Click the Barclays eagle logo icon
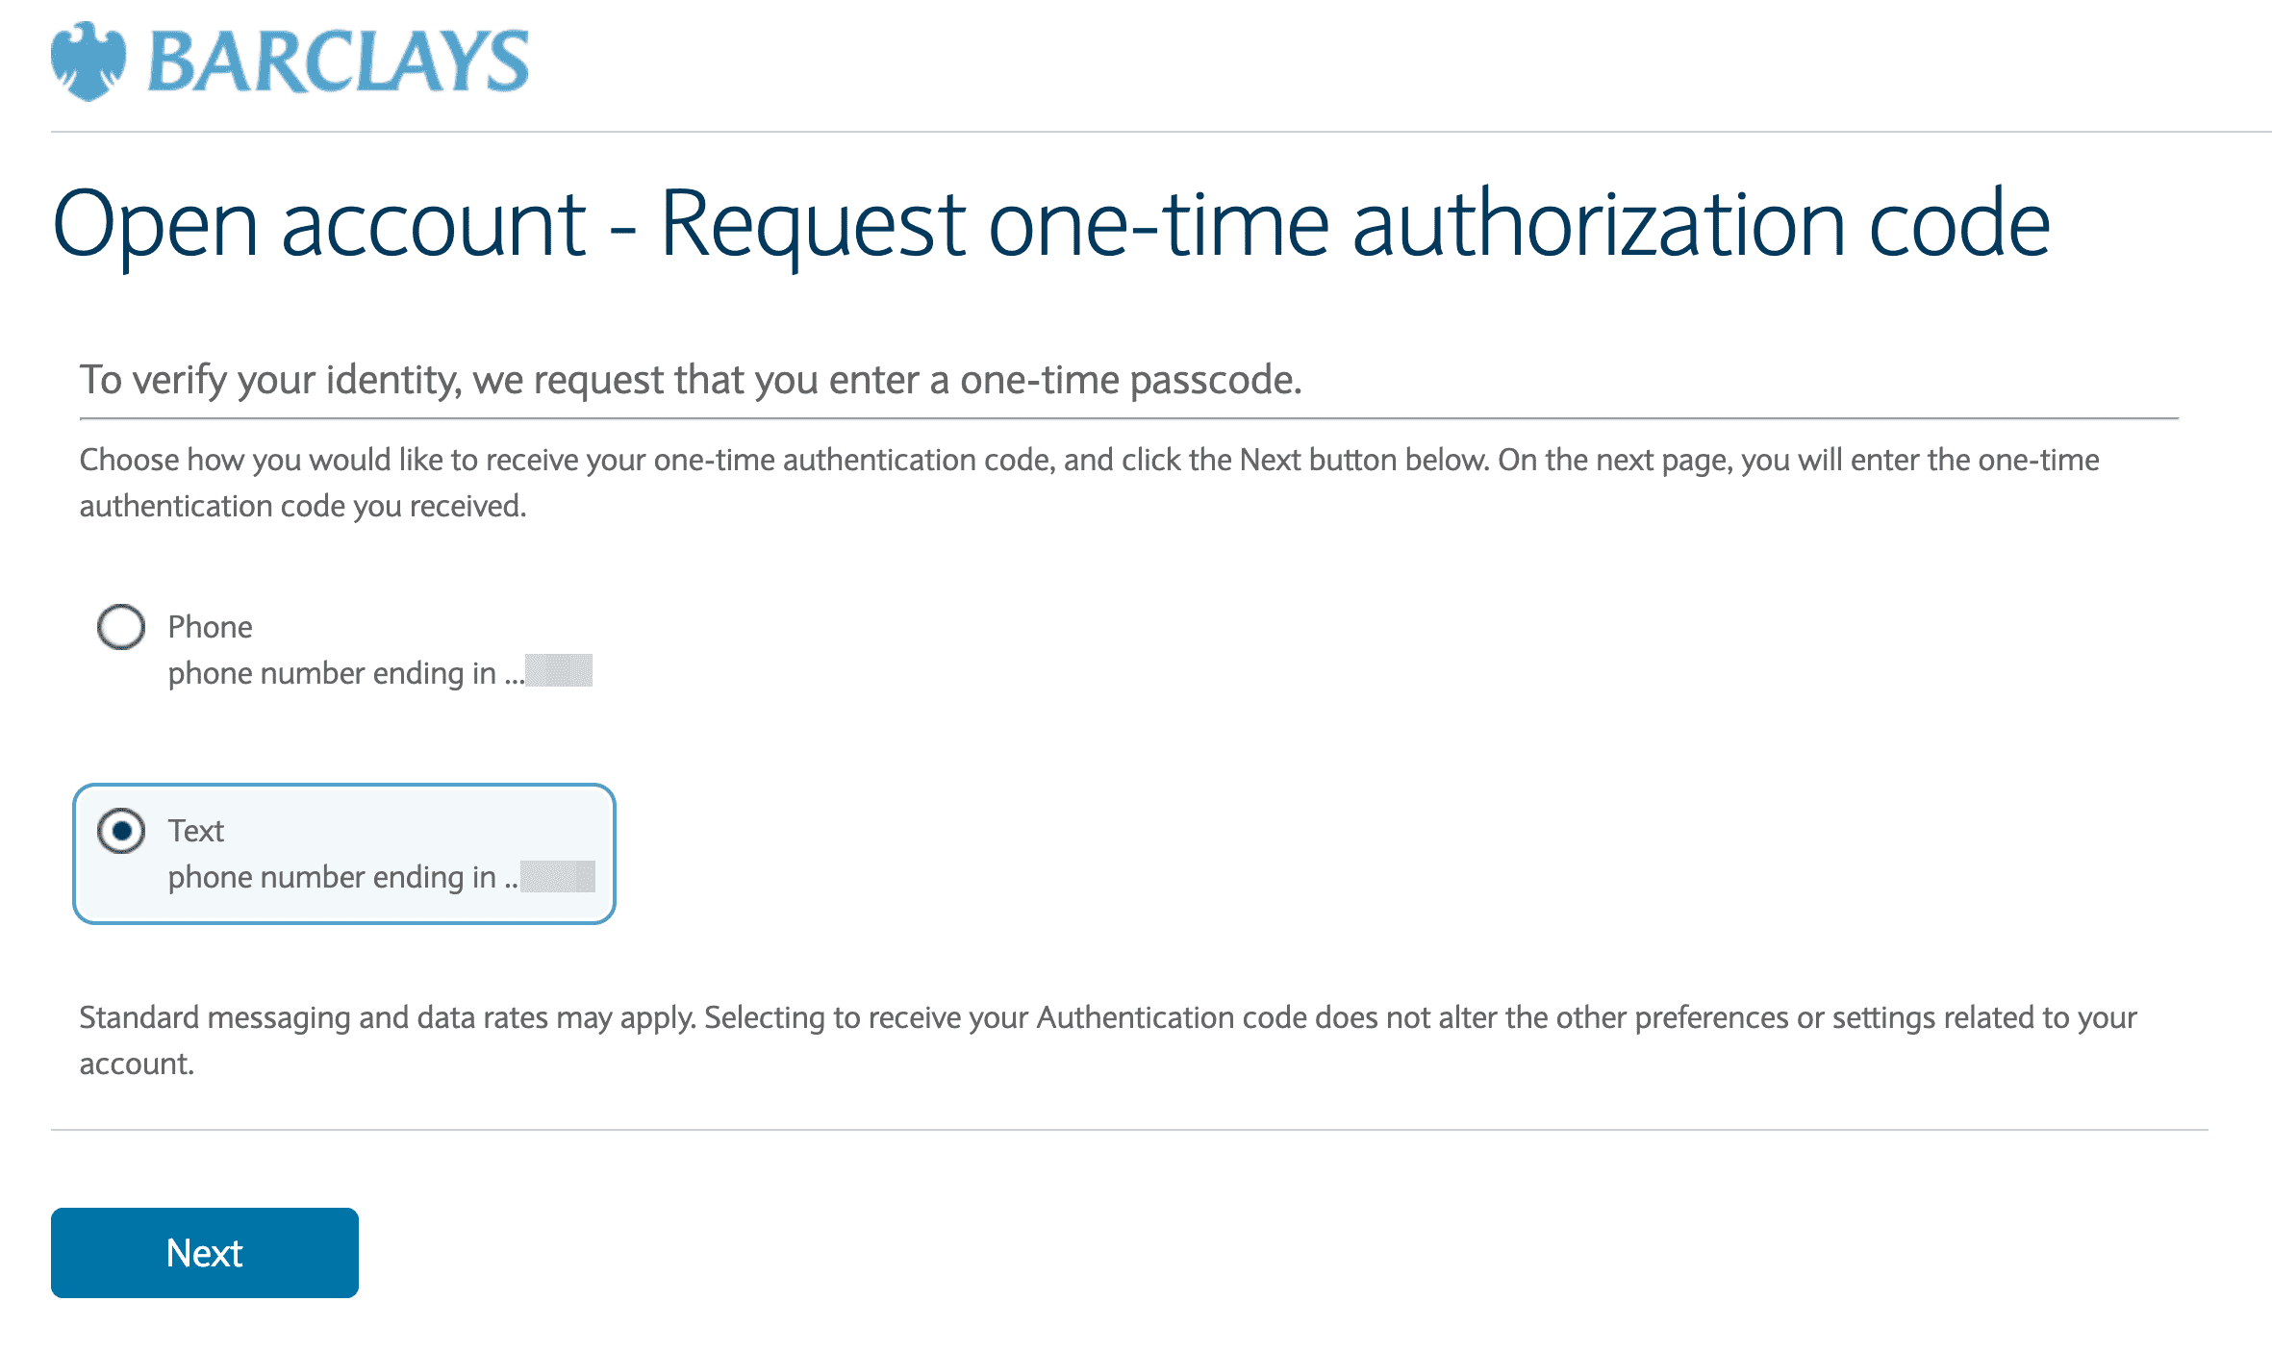2272x1352 pixels. pos(88,61)
